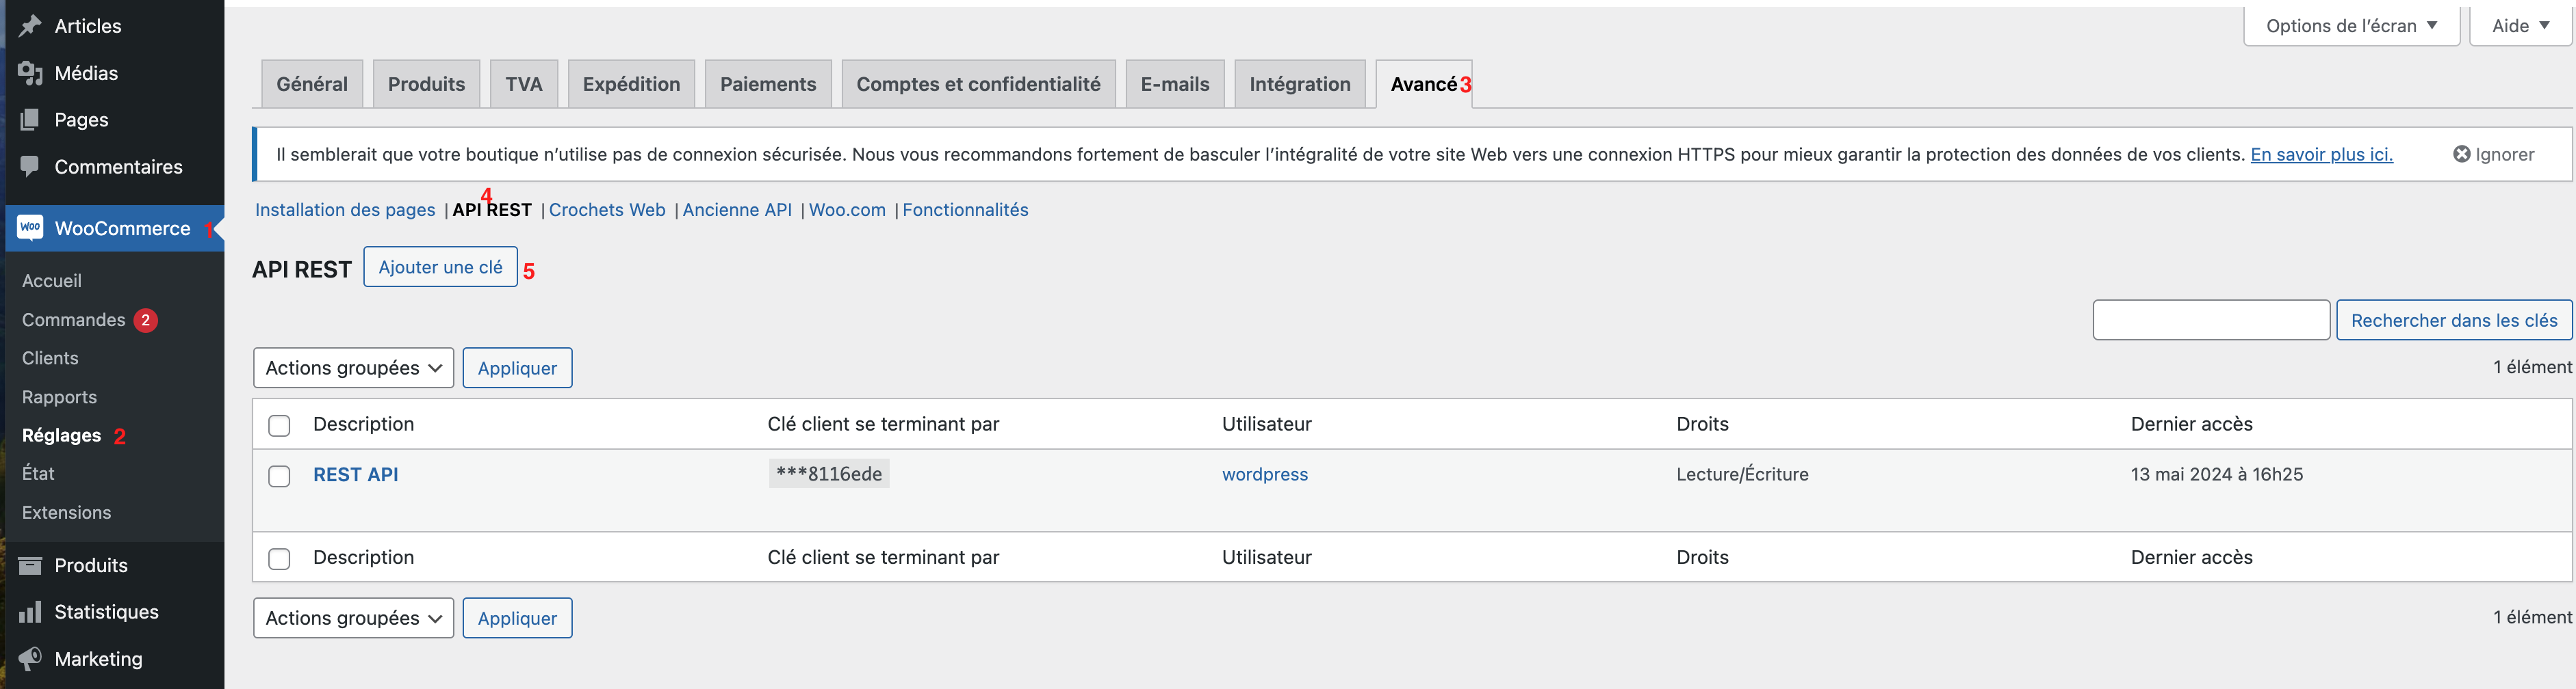
Task: Focus the key search input field
Action: pos(2211,319)
